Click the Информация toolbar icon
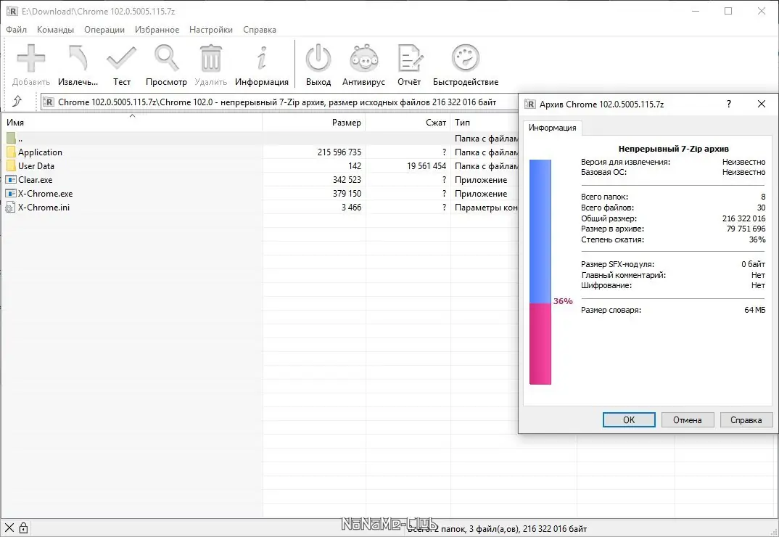779x537 pixels. pyautogui.click(x=262, y=58)
